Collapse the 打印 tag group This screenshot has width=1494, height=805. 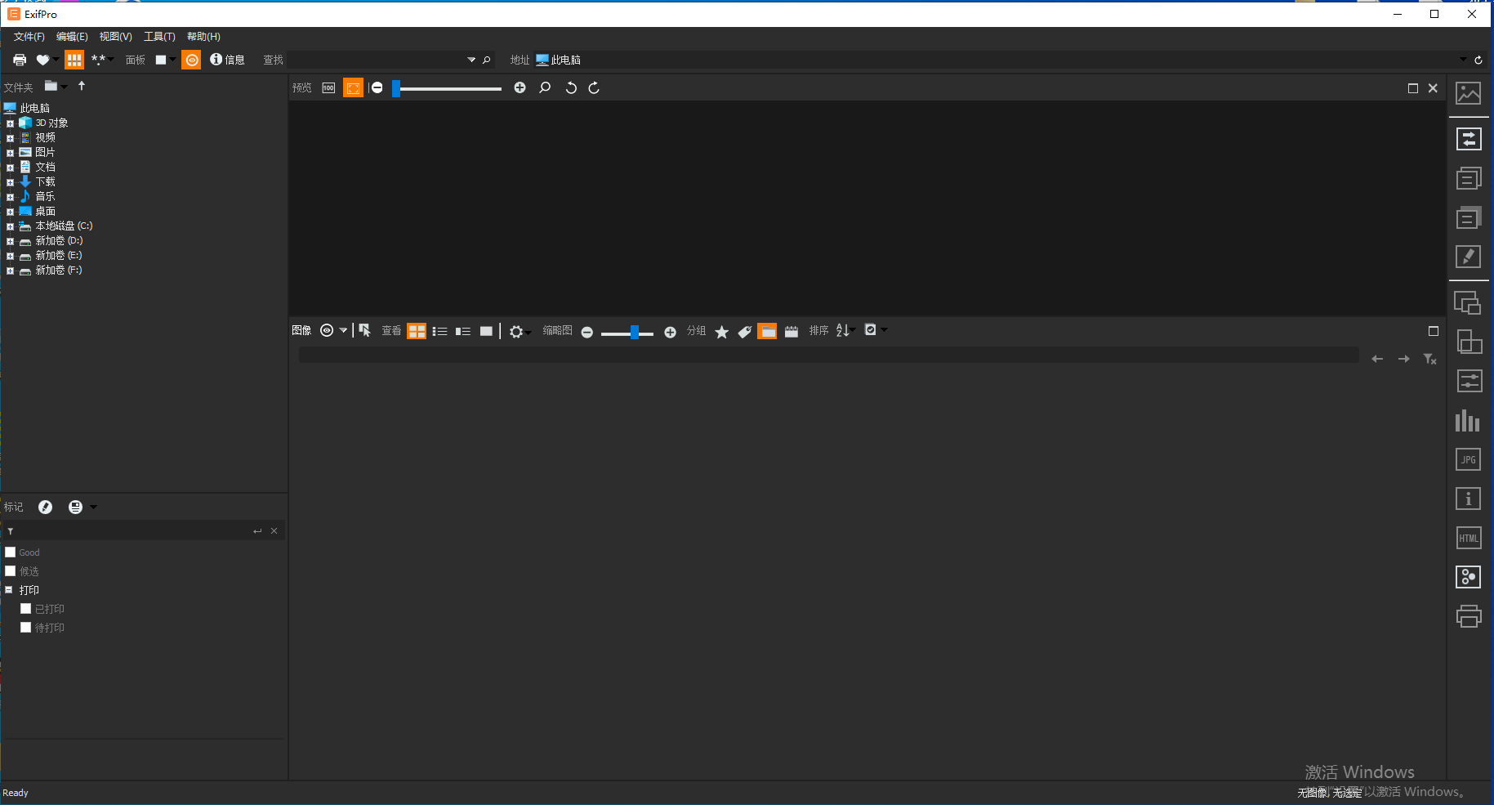click(9, 589)
